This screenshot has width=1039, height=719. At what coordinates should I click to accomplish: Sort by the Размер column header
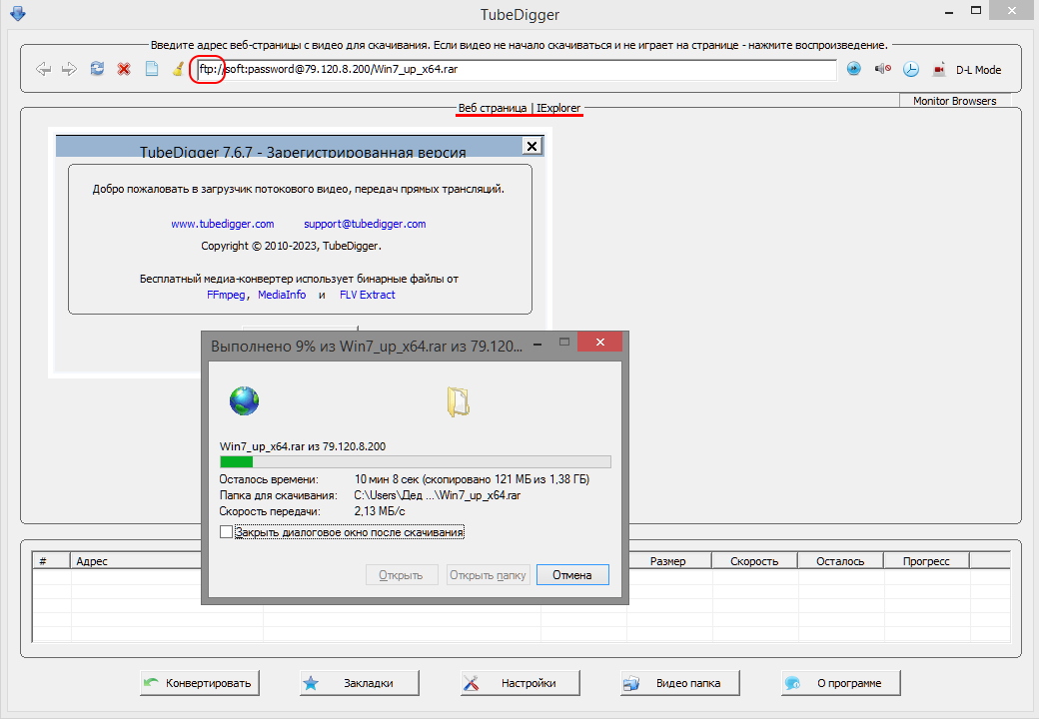[x=669, y=561]
